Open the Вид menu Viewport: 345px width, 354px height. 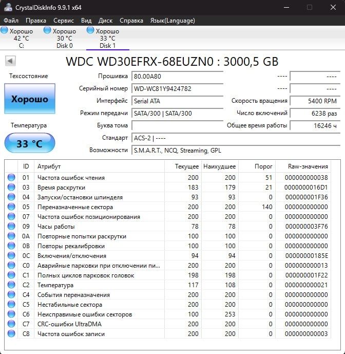(x=86, y=21)
